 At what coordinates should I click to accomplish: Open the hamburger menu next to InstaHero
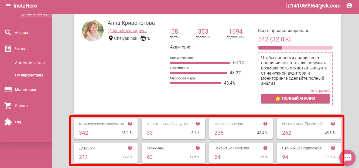8,6
